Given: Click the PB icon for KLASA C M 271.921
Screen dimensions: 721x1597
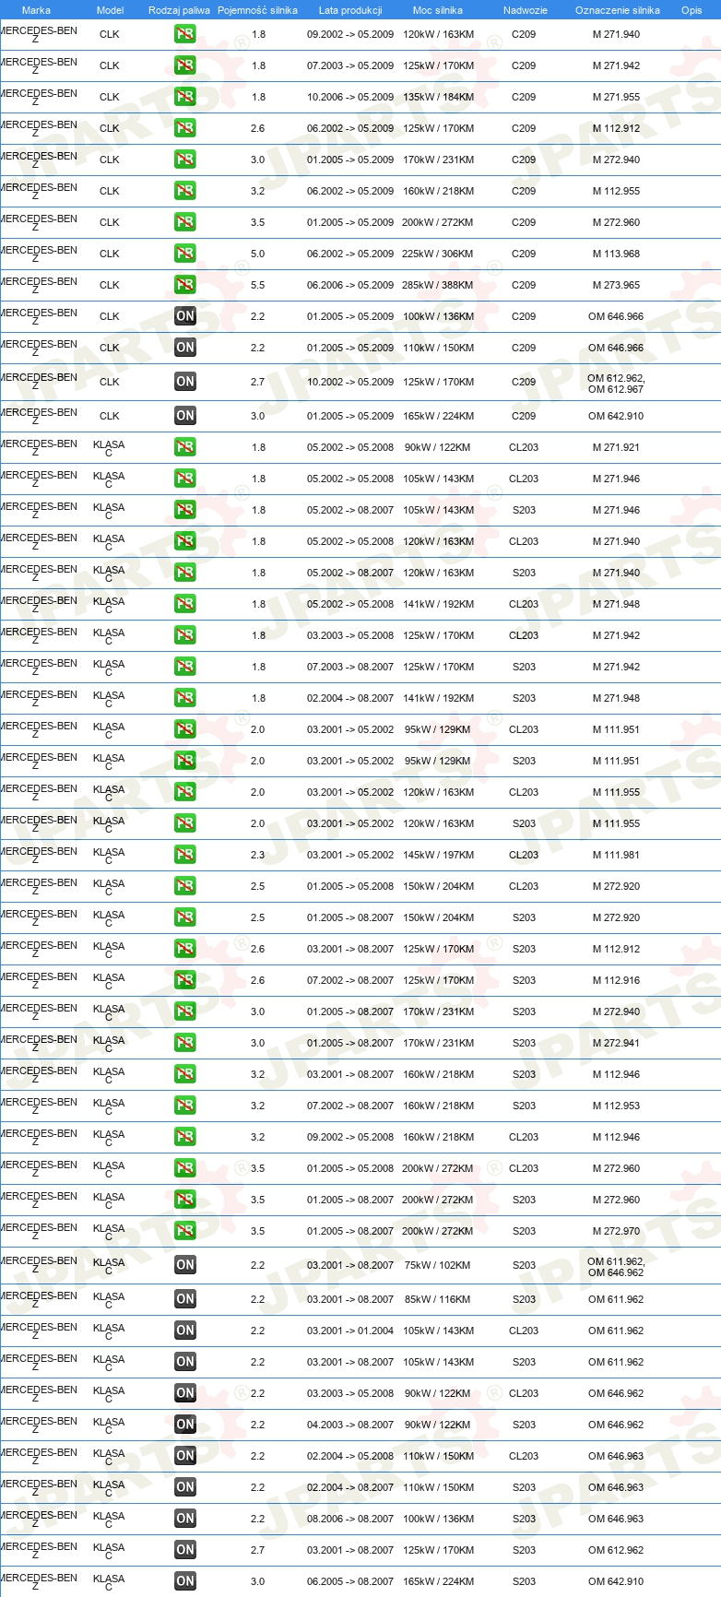Looking at the screenshot, I should pyautogui.click(x=185, y=447).
